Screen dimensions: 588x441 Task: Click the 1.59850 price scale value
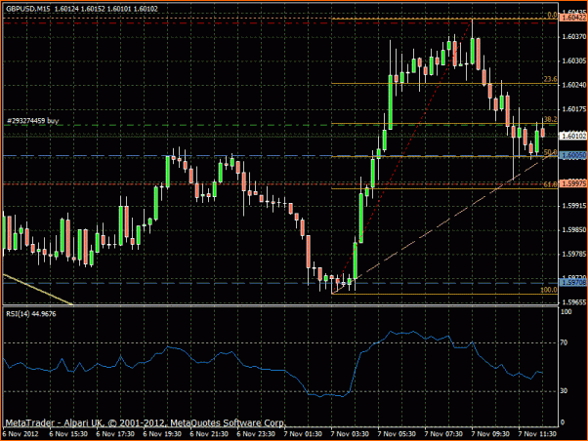coord(573,229)
